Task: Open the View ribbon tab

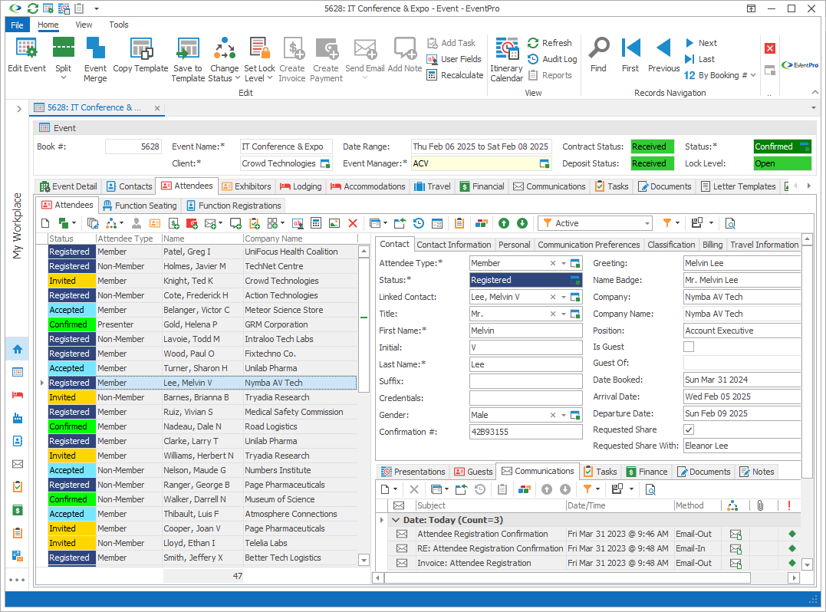Action: point(84,25)
